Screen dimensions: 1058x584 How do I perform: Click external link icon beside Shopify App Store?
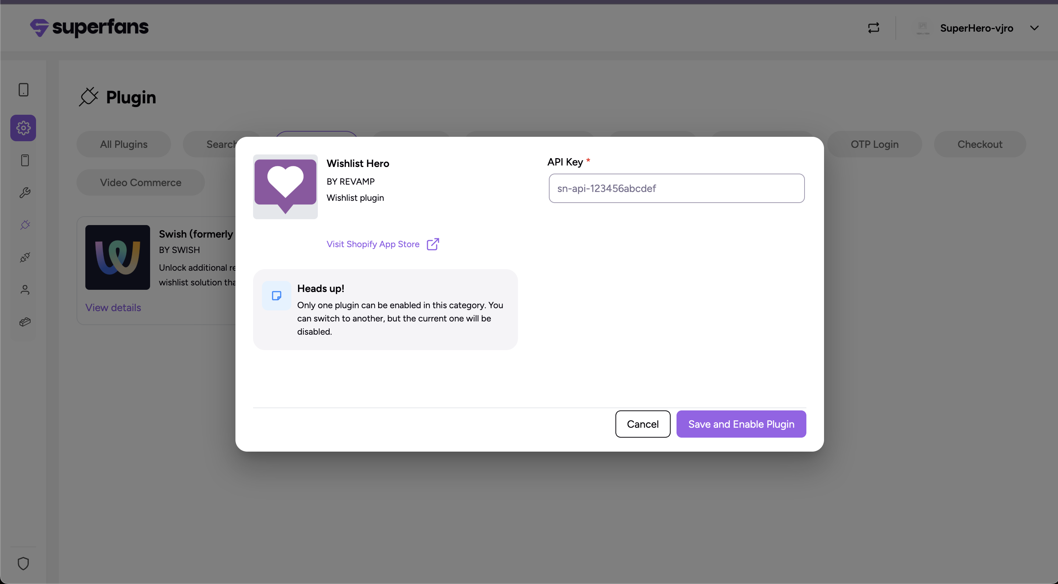433,244
